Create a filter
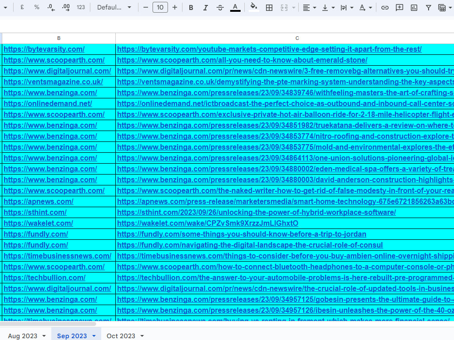The width and height of the screenshot is (454, 340). coord(428,8)
